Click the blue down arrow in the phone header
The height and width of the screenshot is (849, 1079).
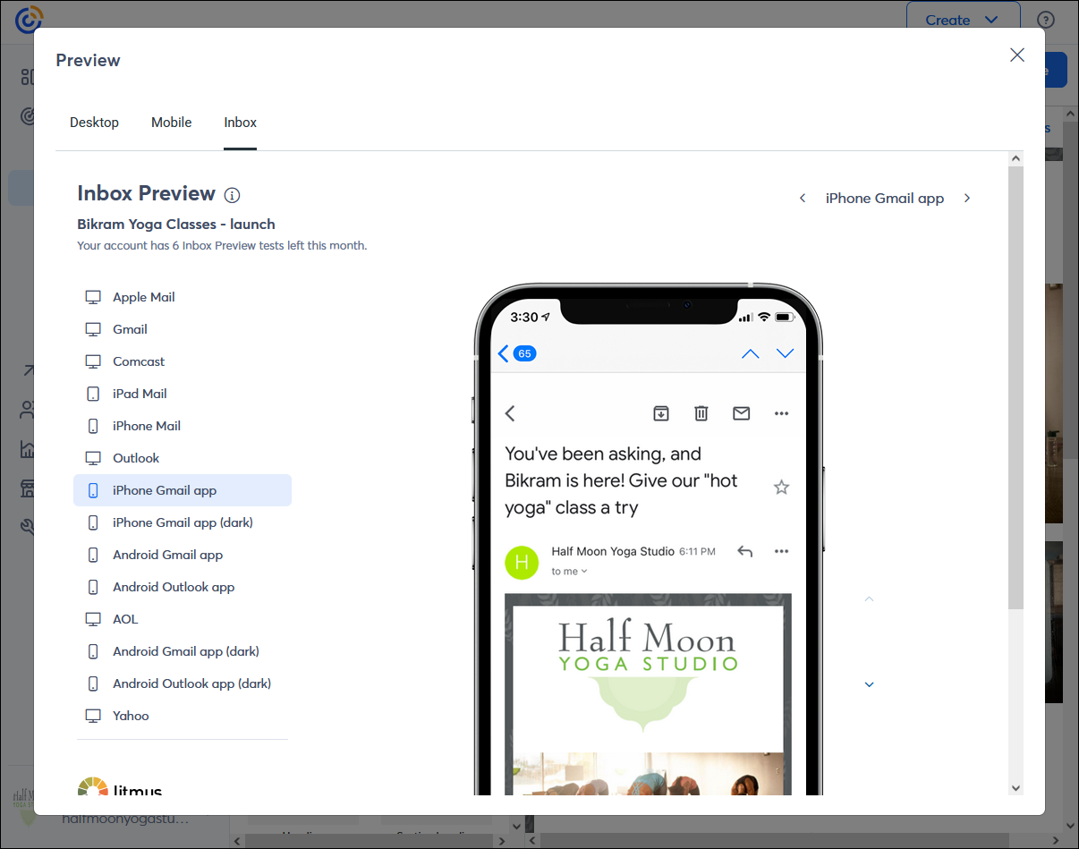785,353
